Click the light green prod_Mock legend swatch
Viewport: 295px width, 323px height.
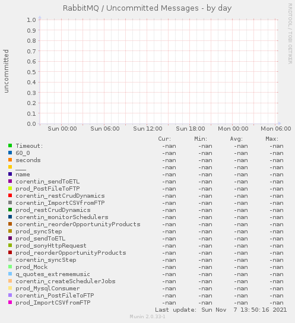(10, 267)
